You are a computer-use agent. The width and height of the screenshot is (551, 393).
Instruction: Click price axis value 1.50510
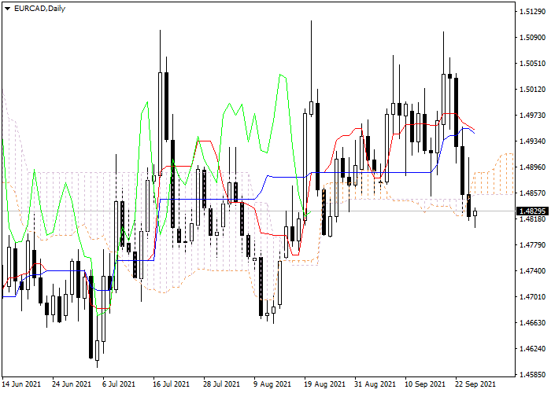point(532,64)
